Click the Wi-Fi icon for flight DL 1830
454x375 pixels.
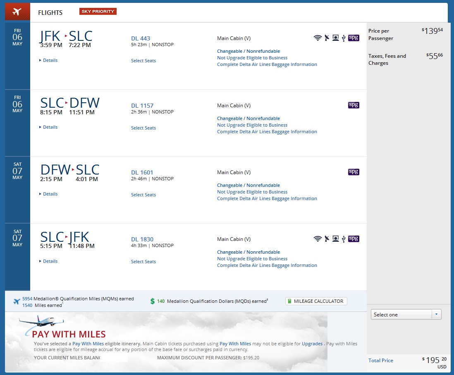point(318,238)
